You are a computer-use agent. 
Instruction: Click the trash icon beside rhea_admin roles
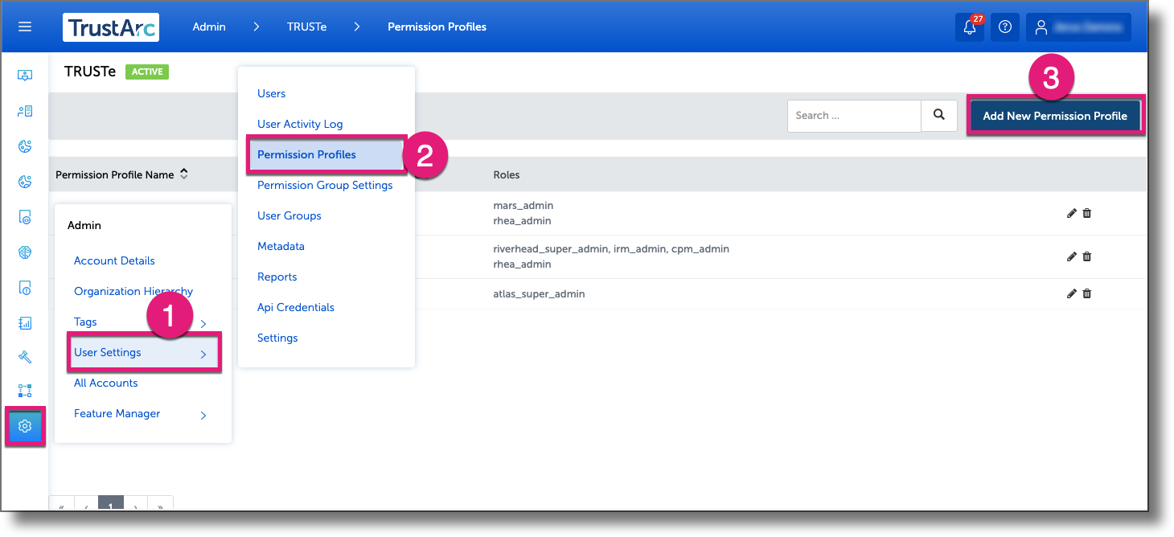1086,213
